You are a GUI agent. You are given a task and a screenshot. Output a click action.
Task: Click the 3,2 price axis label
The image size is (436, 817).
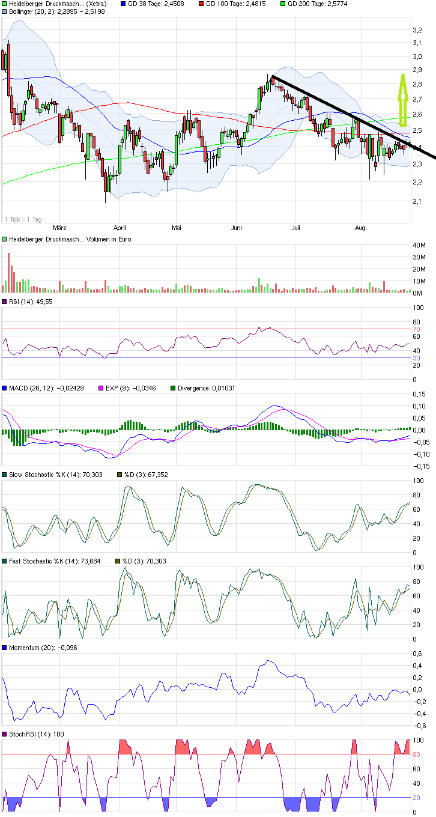[x=416, y=29]
